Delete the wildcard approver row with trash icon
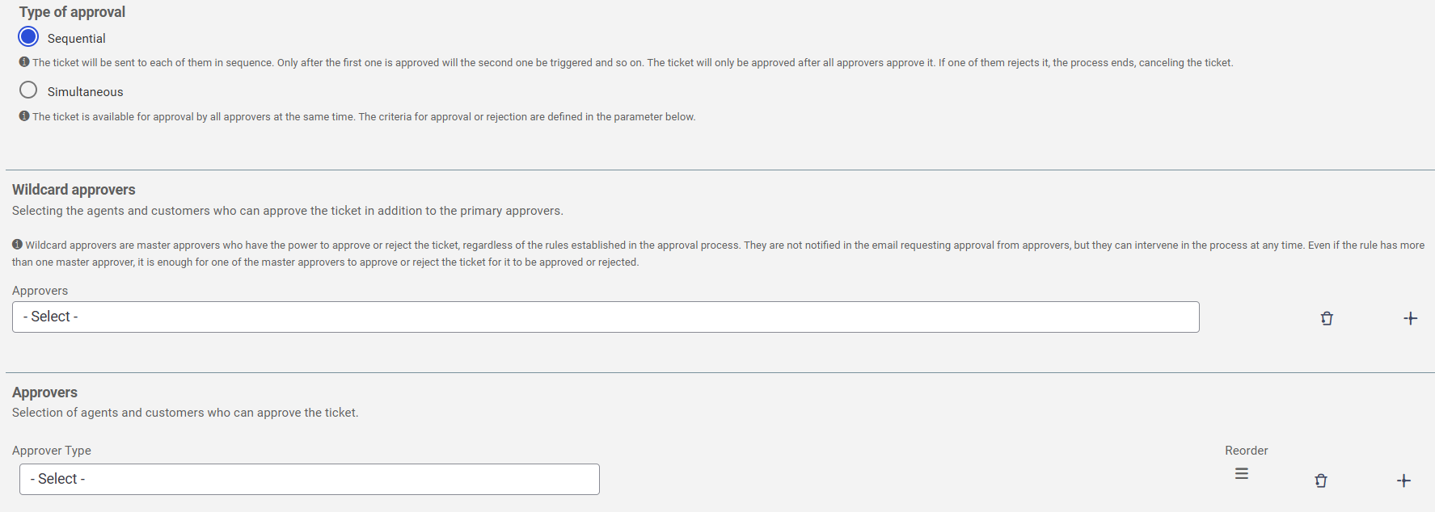The height and width of the screenshot is (512, 1435). pyautogui.click(x=1327, y=318)
